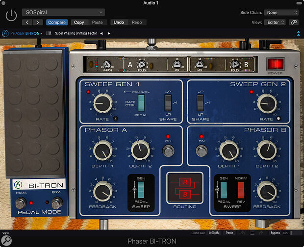Click Phasor B FEEDBACK knob
Image resolution: width=304 pixels, height=247 pixels.
tap(267, 191)
